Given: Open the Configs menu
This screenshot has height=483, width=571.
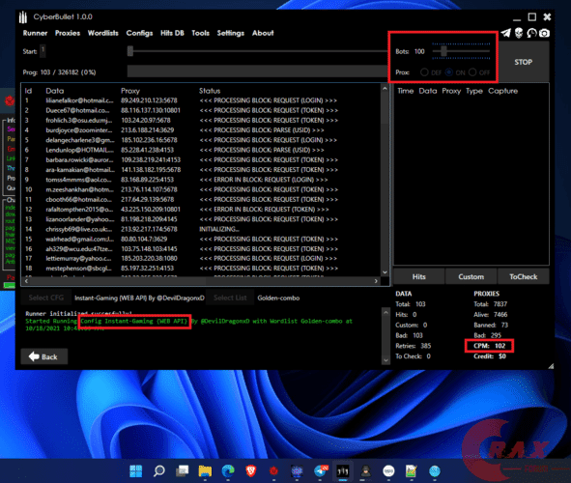Looking at the screenshot, I should point(139,33).
